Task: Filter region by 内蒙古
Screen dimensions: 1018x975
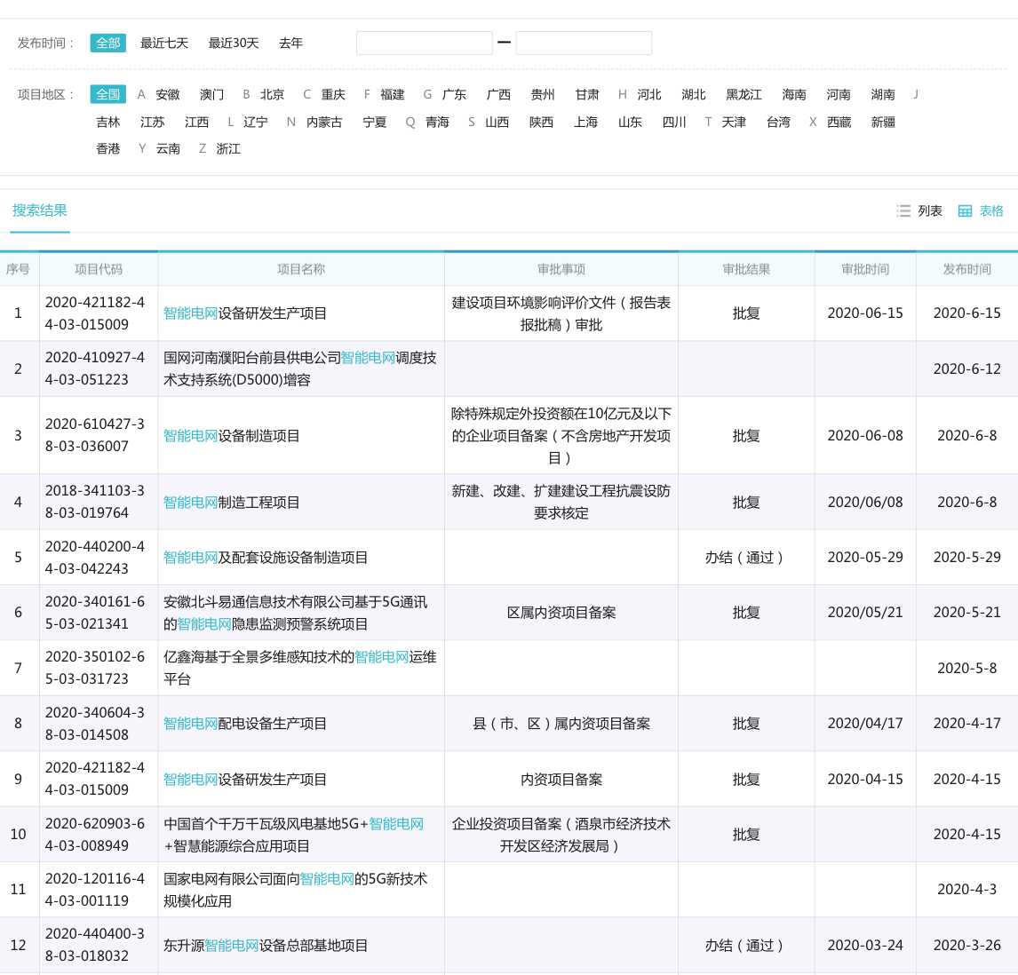Action: 324,122
